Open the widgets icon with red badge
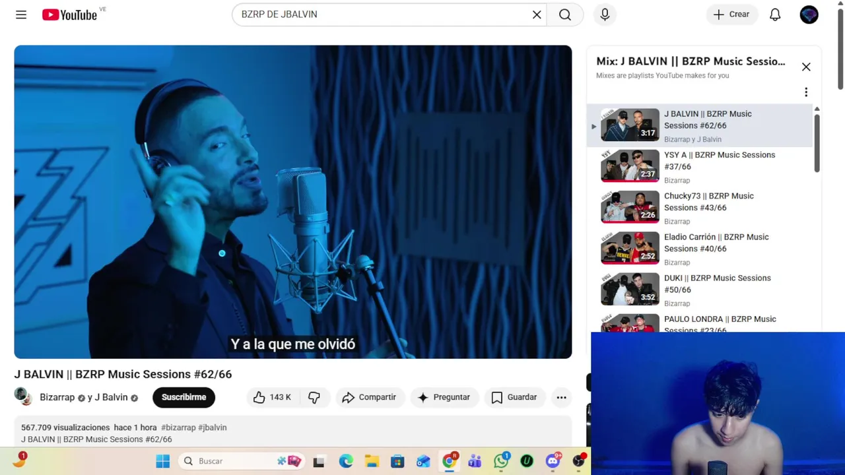 [20, 460]
